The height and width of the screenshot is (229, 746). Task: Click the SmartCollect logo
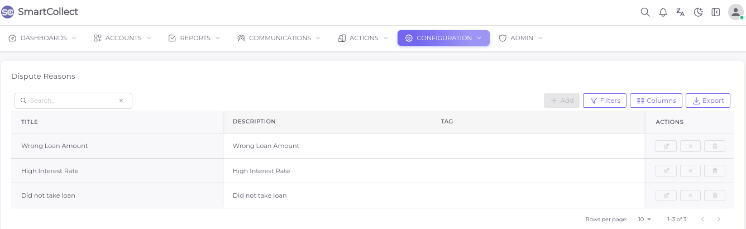[x=40, y=12]
